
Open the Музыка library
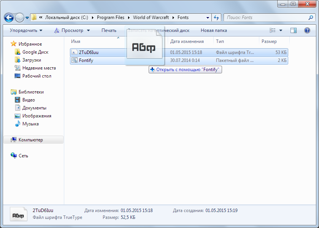click(x=30, y=123)
